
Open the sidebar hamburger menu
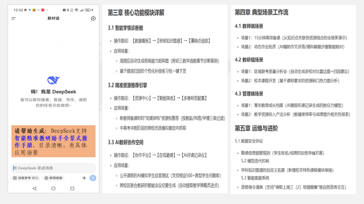13,18
